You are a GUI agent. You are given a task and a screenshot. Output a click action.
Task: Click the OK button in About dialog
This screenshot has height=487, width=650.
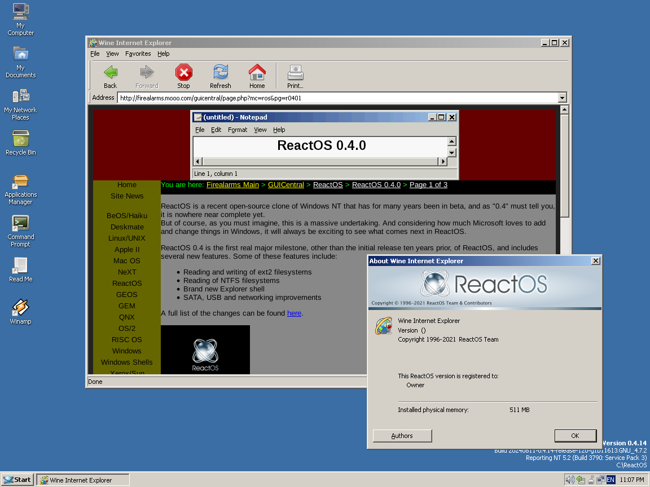coord(576,436)
